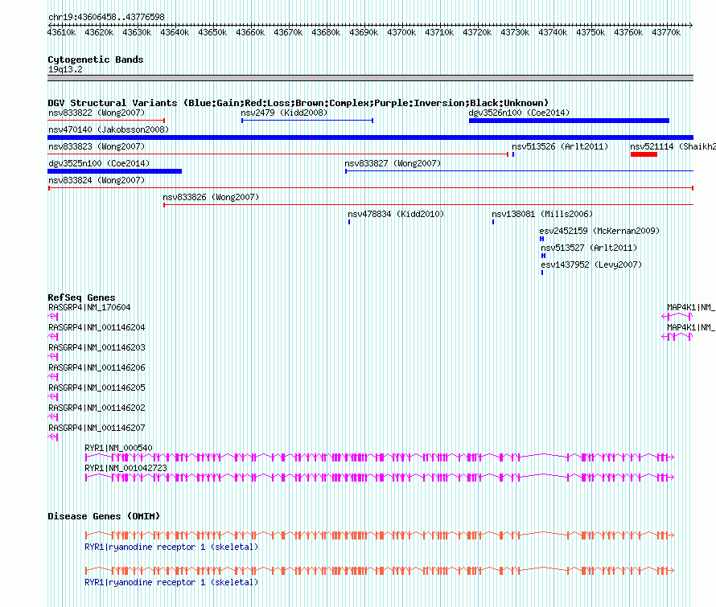The width and height of the screenshot is (716, 607).
Task: Select esv2452159 (McKernan2009) variant label
Action: pos(599,231)
